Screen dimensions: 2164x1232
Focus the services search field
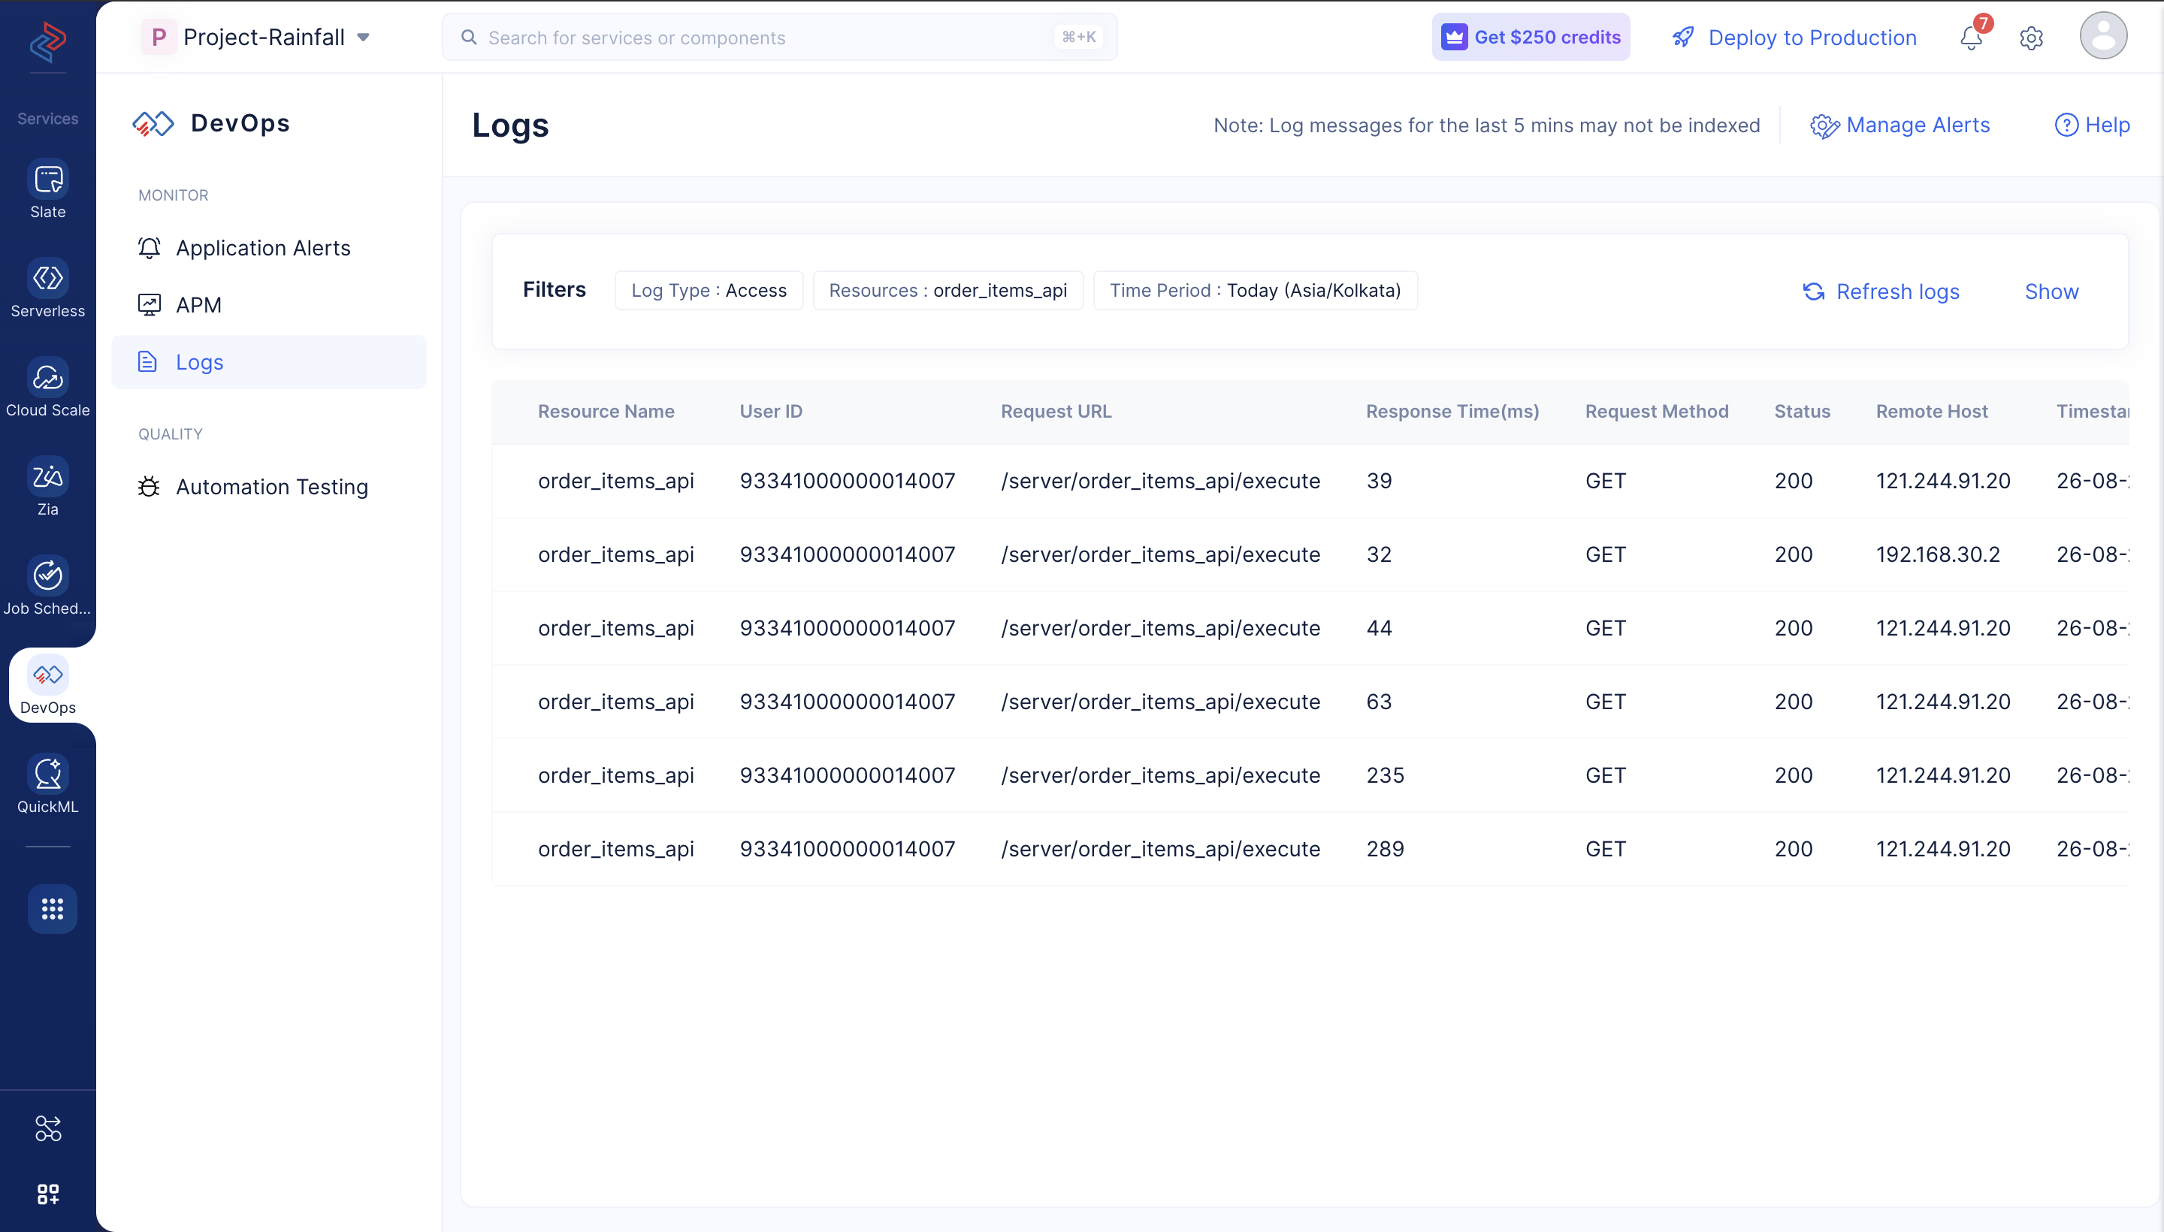click(779, 38)
